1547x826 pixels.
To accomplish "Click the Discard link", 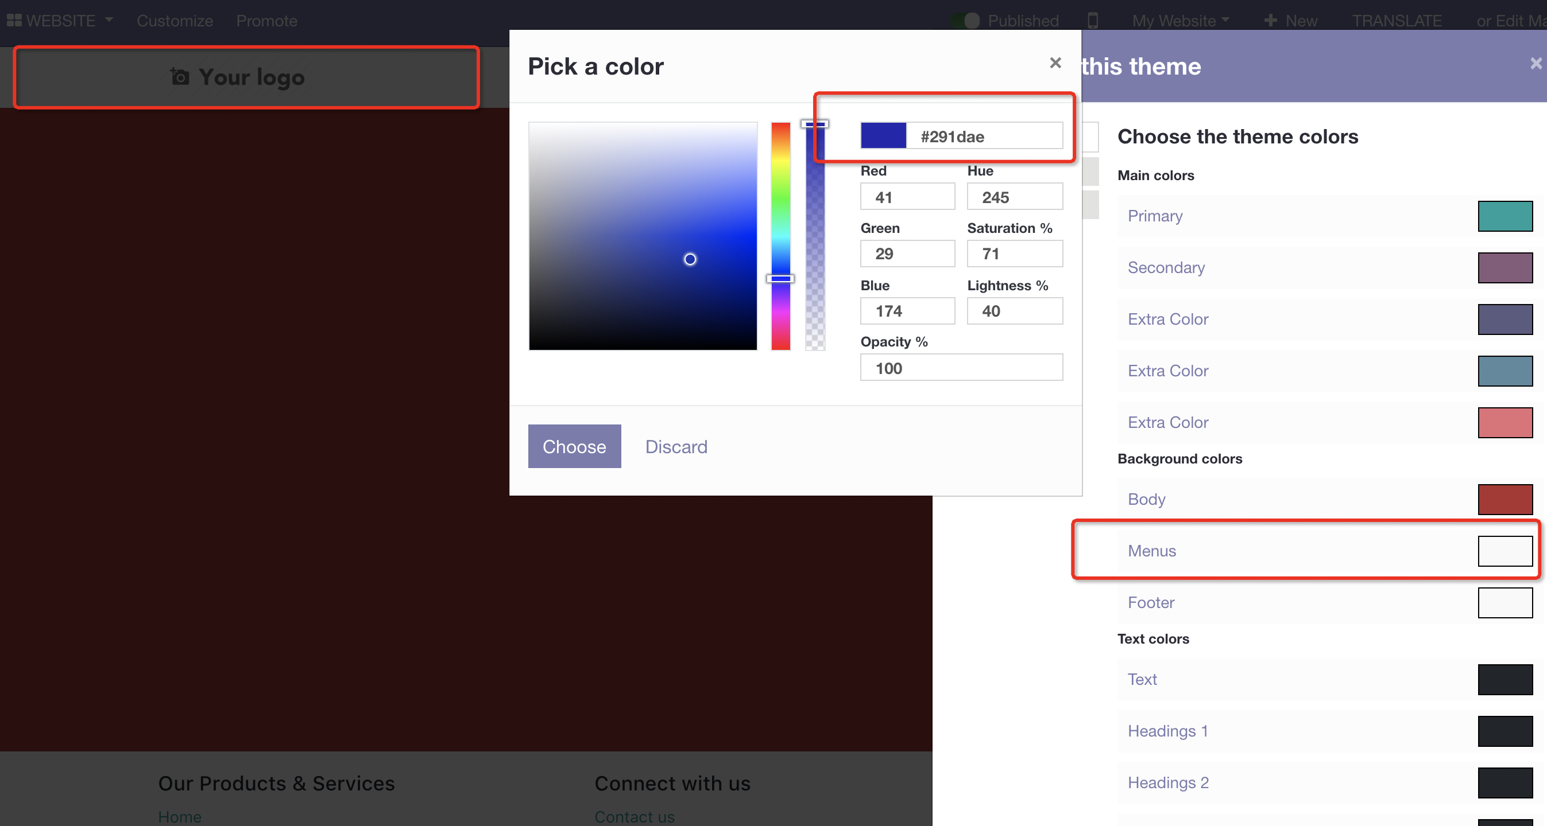I will tap(676, 447).
